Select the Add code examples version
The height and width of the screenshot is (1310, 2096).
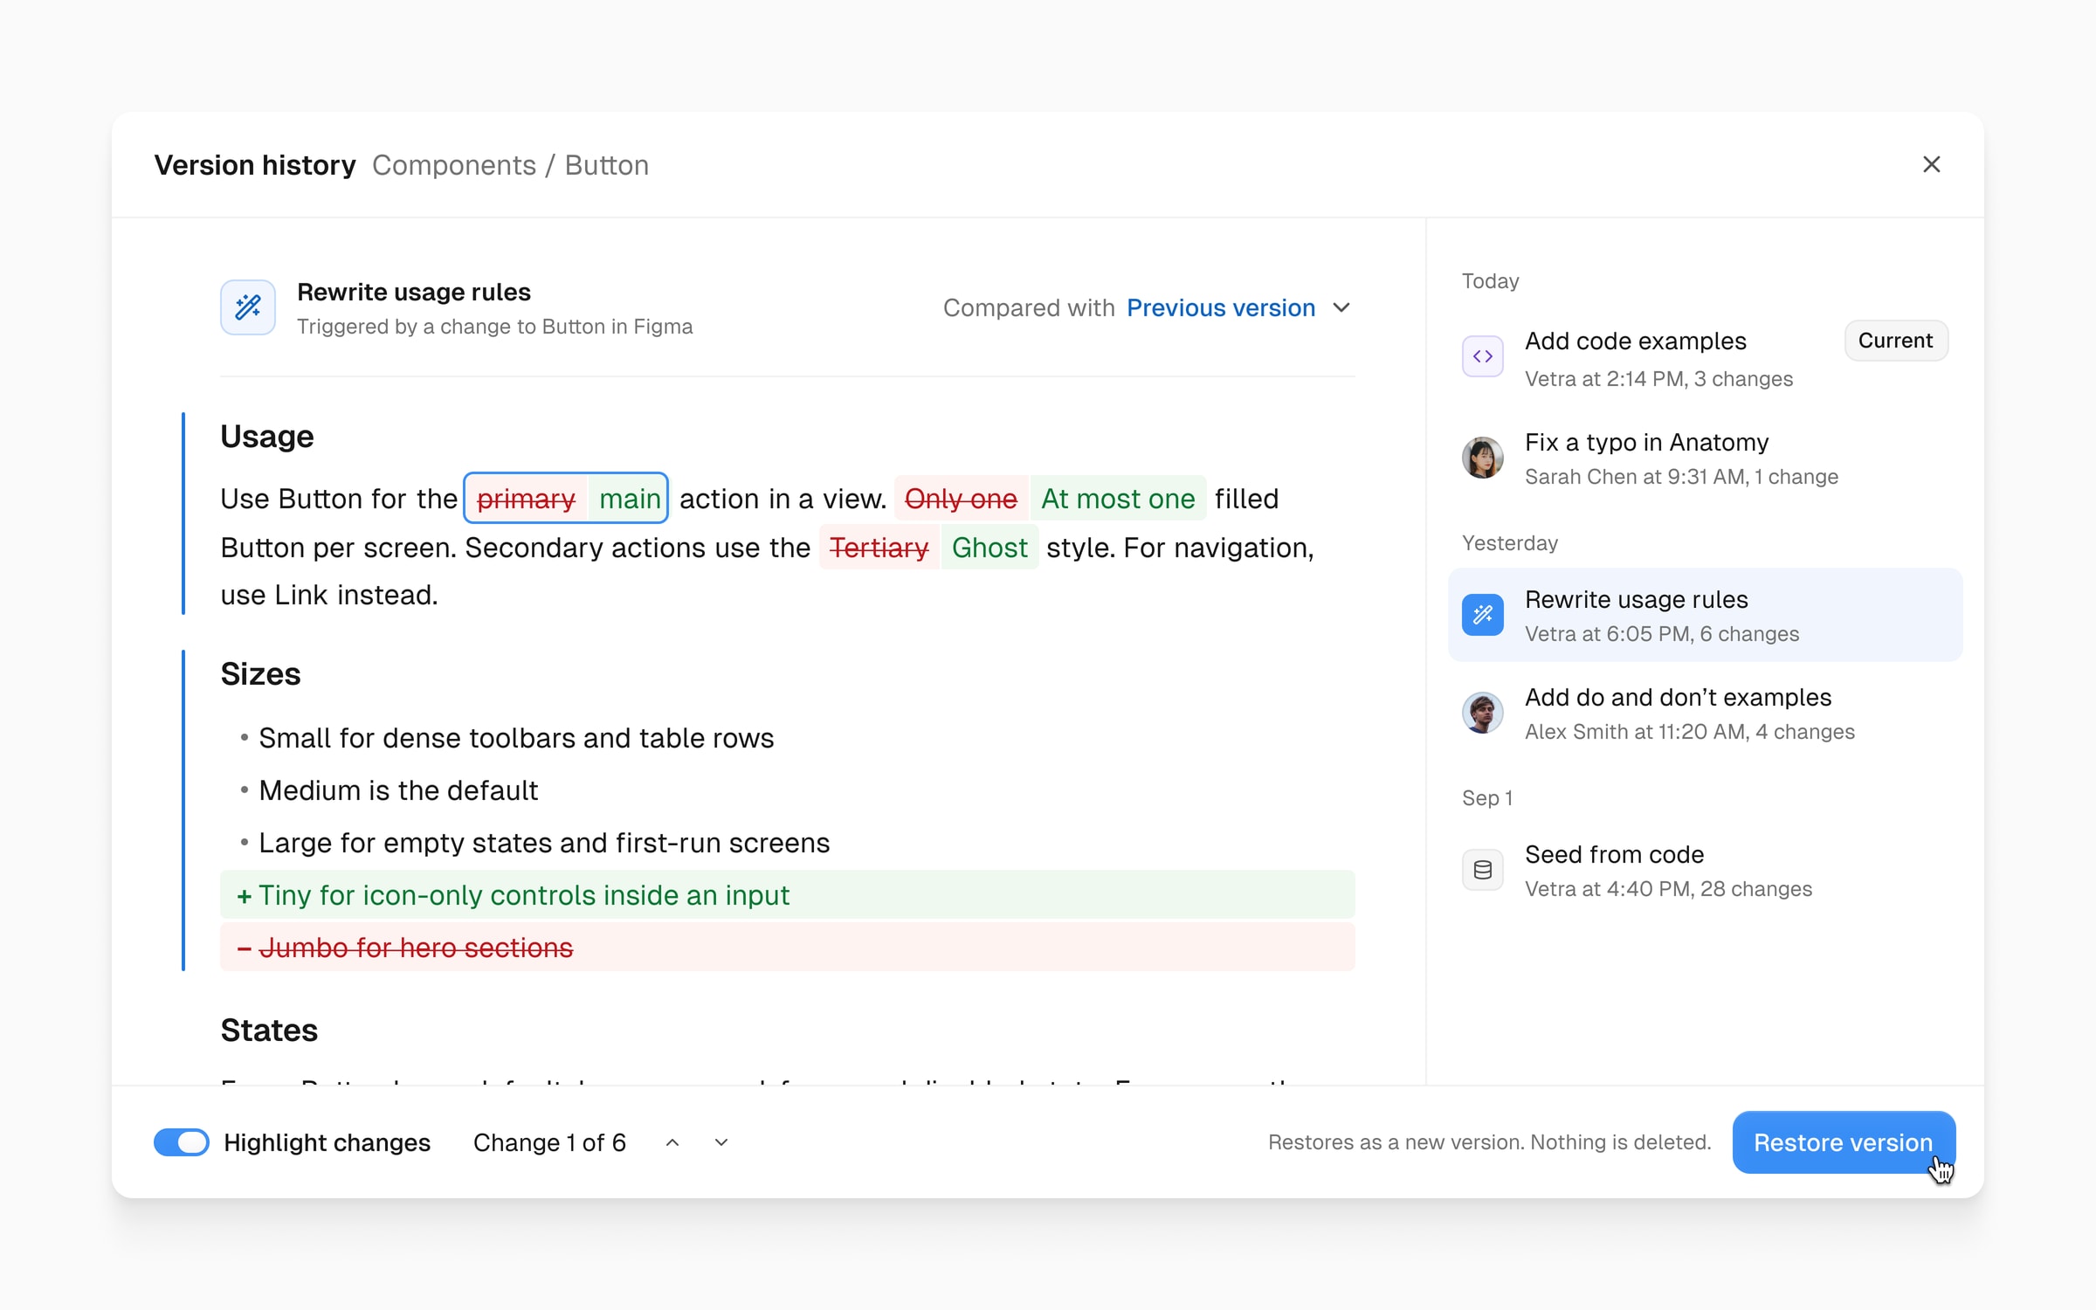pyautogui.click(x=1705, y=358)
